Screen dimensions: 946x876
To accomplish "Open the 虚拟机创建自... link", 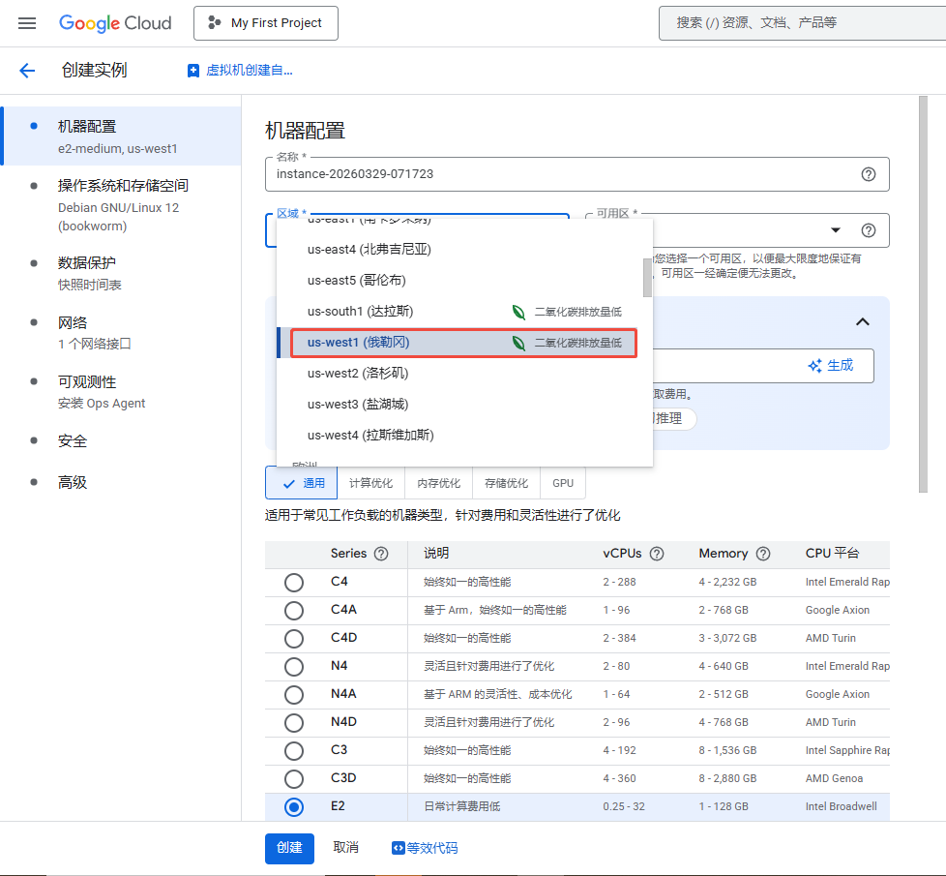I will (x=240, y=71).
